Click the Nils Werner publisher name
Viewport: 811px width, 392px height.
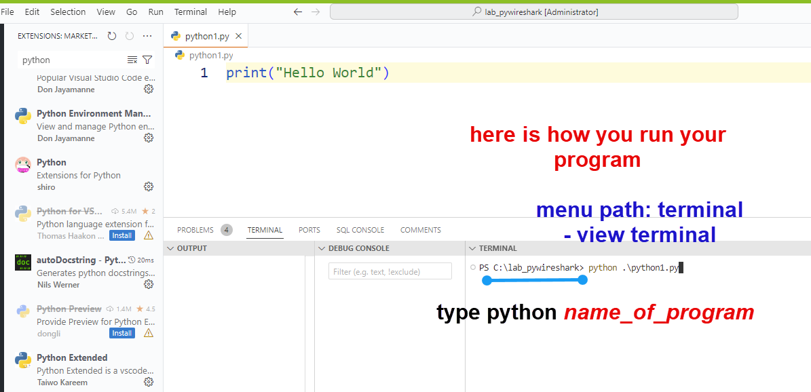tap(58, 284)
